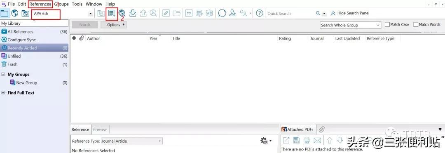Click the Activity Feed person icon
445x153 pixels.
[244, 13]
